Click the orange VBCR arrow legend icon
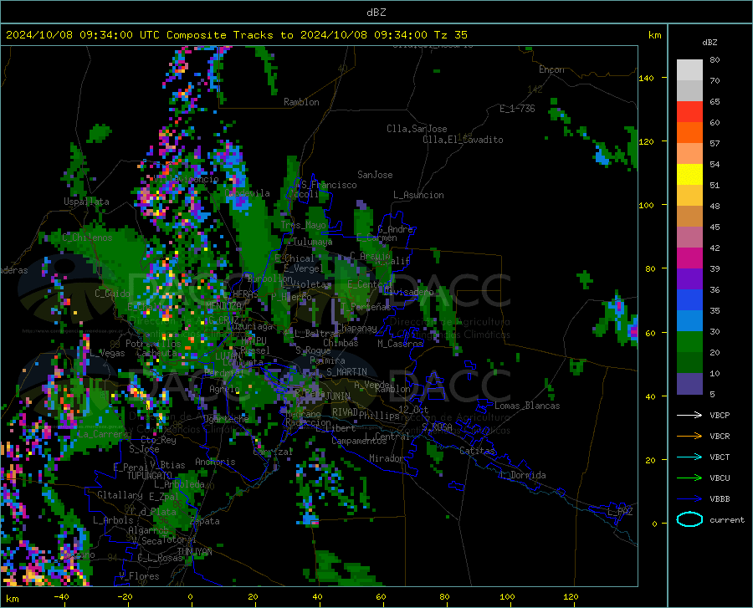Viewport: 753px width, 608px height. coord(689,436)
